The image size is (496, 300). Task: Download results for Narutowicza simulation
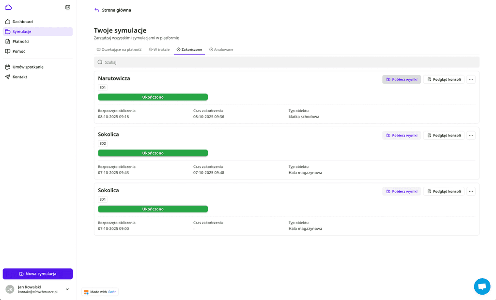coord(402,79)
